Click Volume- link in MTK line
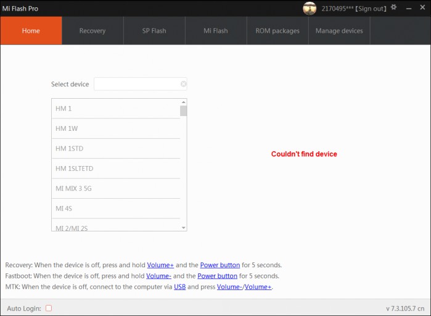Screen dimensions: 431x316 (229, 287)
